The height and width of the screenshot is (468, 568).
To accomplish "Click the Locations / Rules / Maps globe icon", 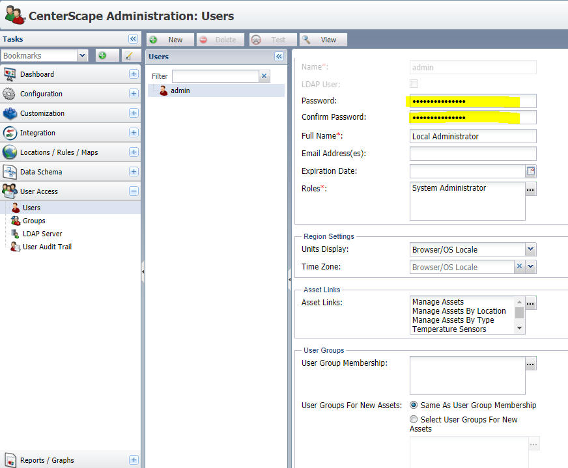I will (10, 152).
